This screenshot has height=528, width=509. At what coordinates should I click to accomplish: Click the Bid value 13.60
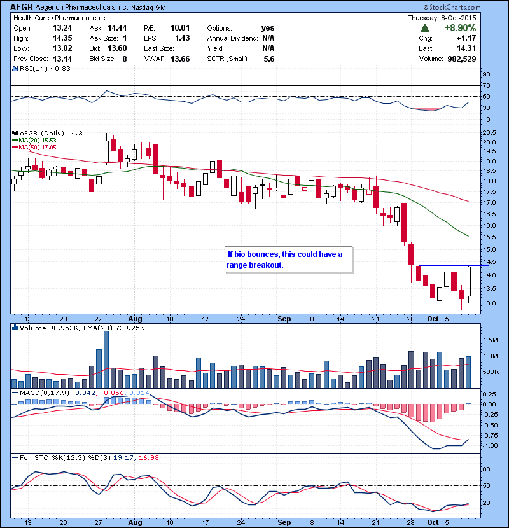pyautogui.click(x=117, y=48)
